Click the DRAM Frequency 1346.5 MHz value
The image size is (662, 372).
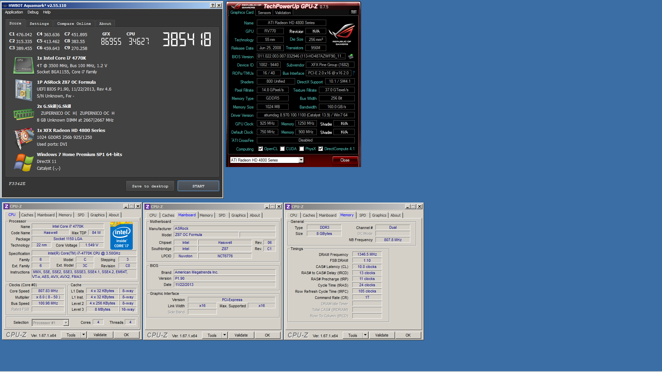click(x=367, y=254)
